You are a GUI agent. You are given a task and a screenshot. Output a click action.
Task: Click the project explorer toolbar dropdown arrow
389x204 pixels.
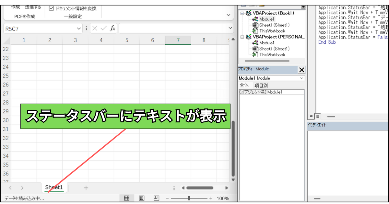coord(303,7)
